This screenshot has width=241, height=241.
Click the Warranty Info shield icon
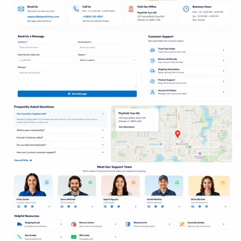point(128,224)
